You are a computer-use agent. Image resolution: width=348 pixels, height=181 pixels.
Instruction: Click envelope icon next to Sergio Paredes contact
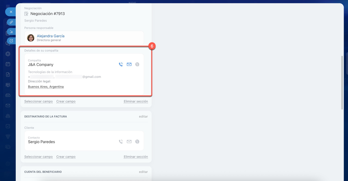click(129, 142)
